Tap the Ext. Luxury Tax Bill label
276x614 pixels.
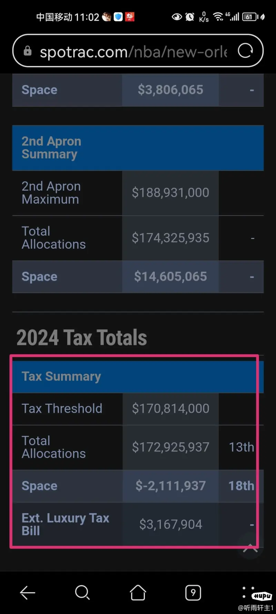[x=66, y=524]
